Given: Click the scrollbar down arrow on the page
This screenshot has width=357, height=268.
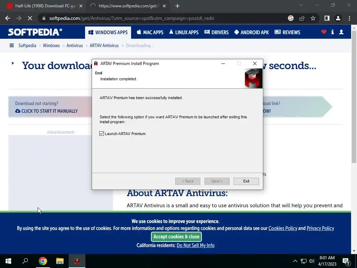Looking at the screenshot, I should (354, 251).
